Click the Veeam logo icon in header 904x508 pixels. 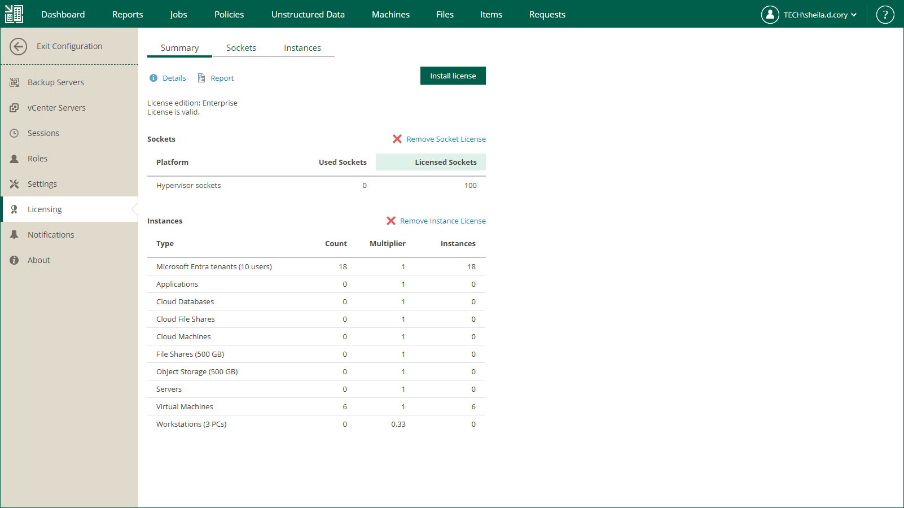coord(14,14)
